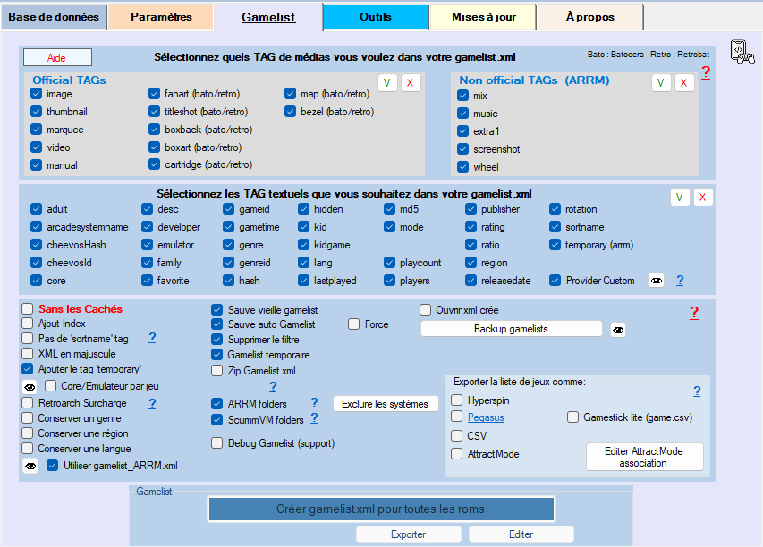
Task: Click the red X in Official TAGs
Action: pos(411,82)
